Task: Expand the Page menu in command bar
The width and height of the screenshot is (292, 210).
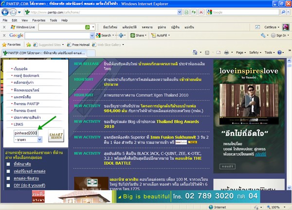Action: pos(241,52)
